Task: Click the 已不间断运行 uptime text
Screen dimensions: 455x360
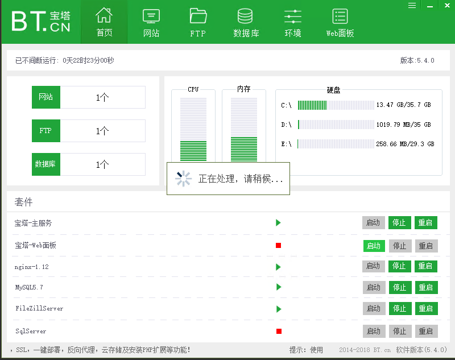Action: point(65,60)
